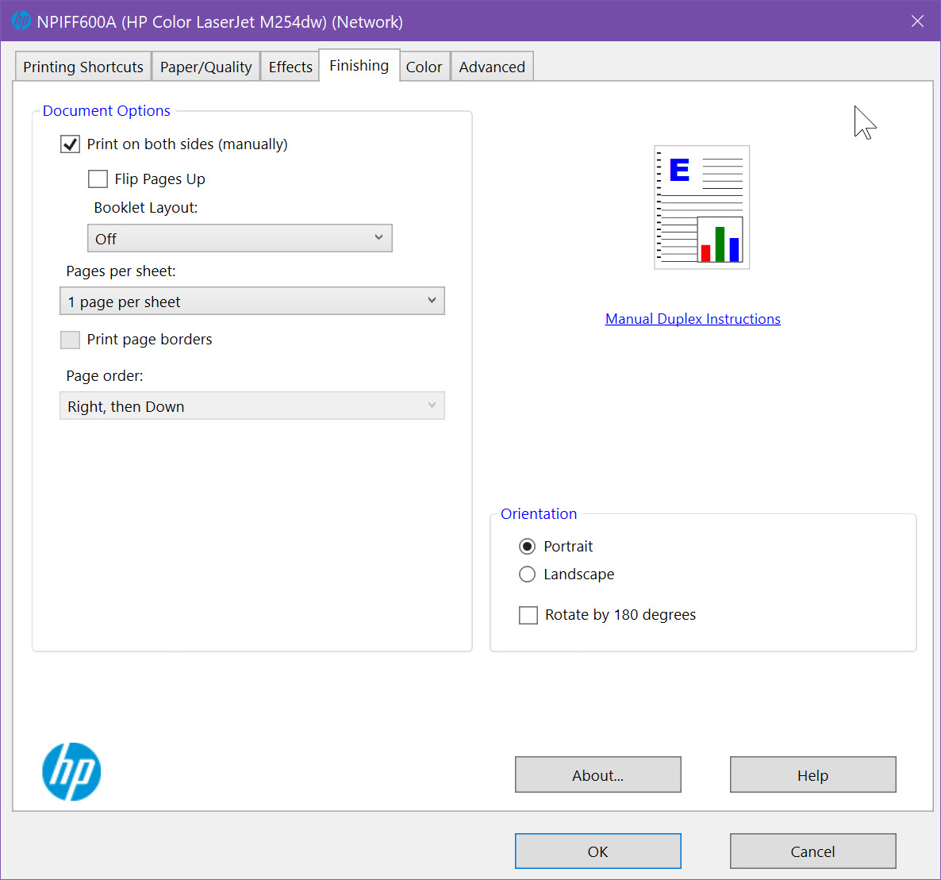Screen dimensions: 941x880
Task: Open the Advanced tab
Action: [492, 67]
